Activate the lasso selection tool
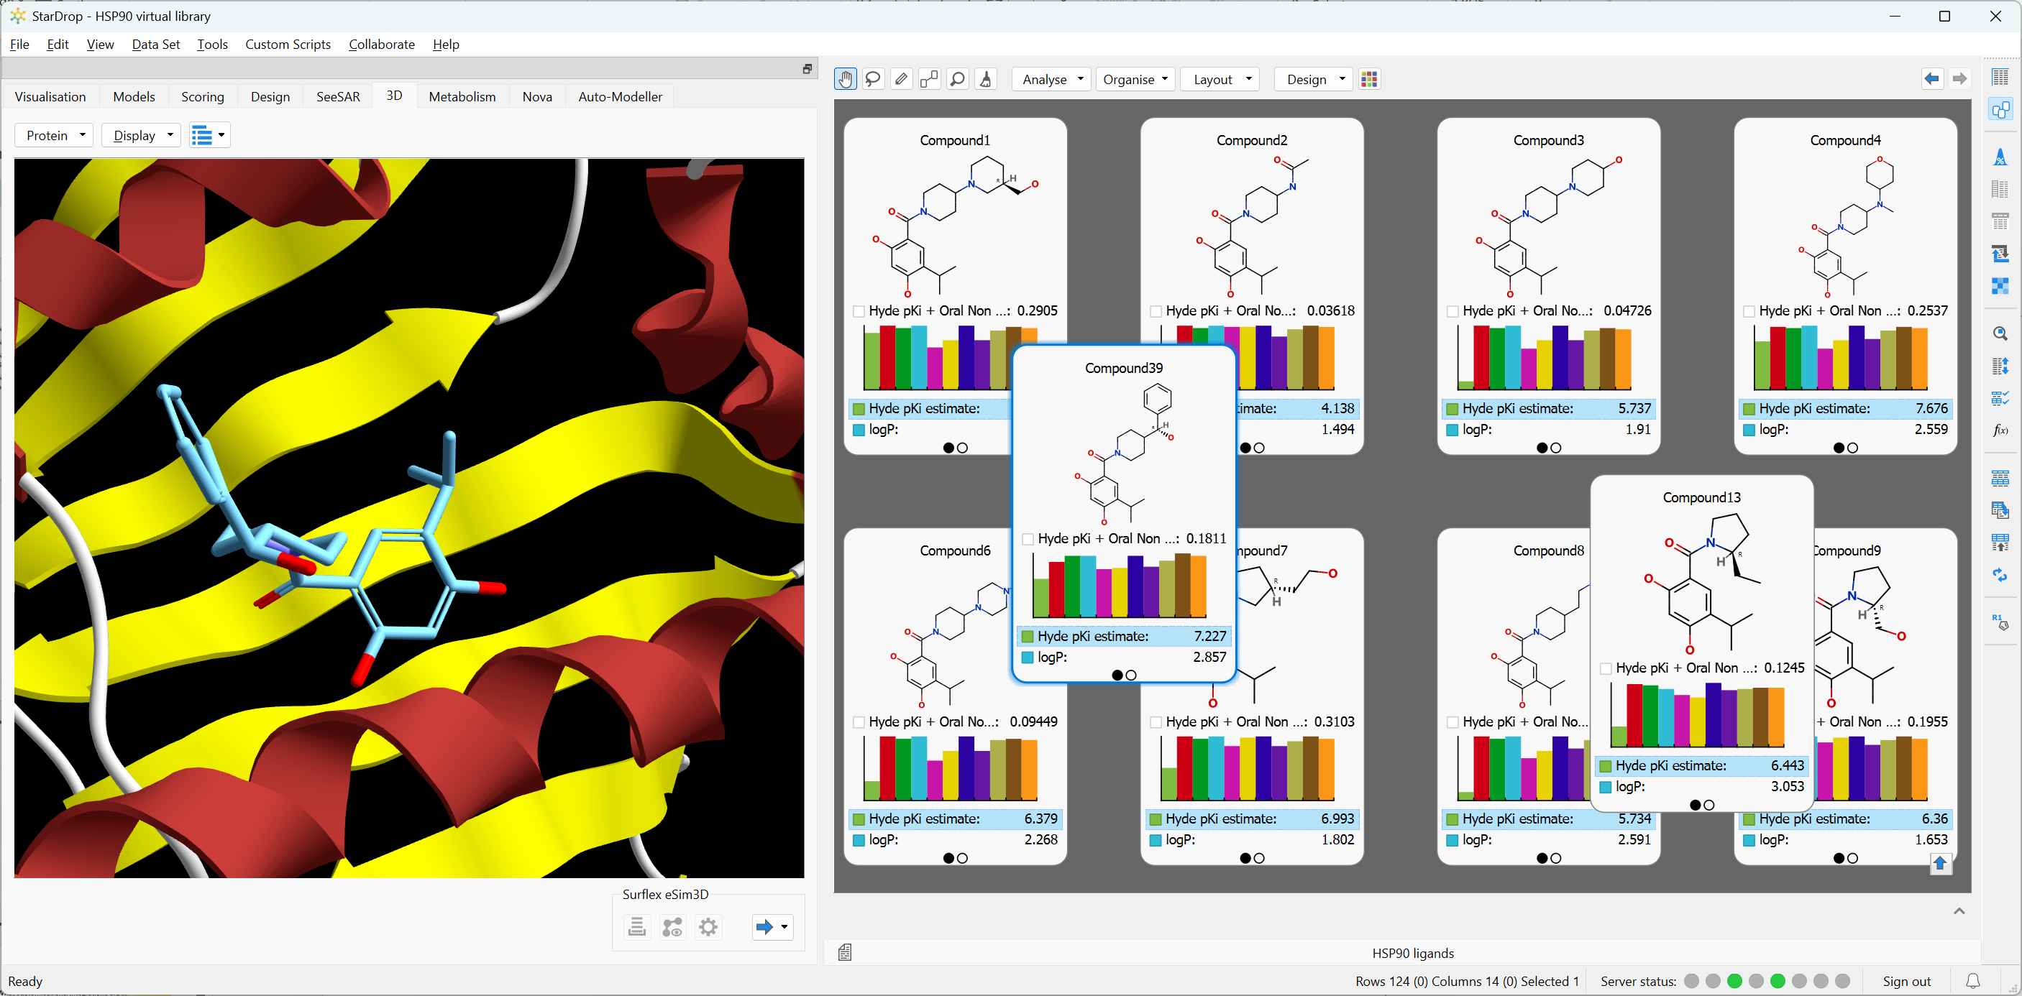This screenshot has height=996, width=2022. tap(874, 78)
